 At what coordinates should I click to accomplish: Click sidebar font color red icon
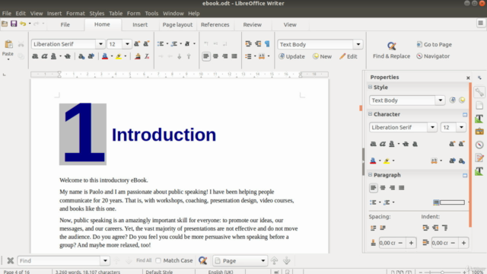coord(373,161)
